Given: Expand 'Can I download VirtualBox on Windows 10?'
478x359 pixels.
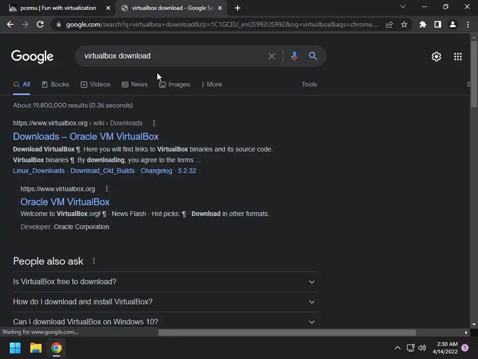Looking at the screenshot, I should [165, 322].
